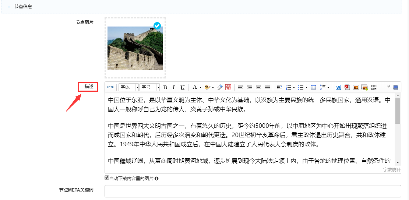
Task: Toggle 自动下载内容里的图片 checkbox
Action: click(x=106, y=178)
